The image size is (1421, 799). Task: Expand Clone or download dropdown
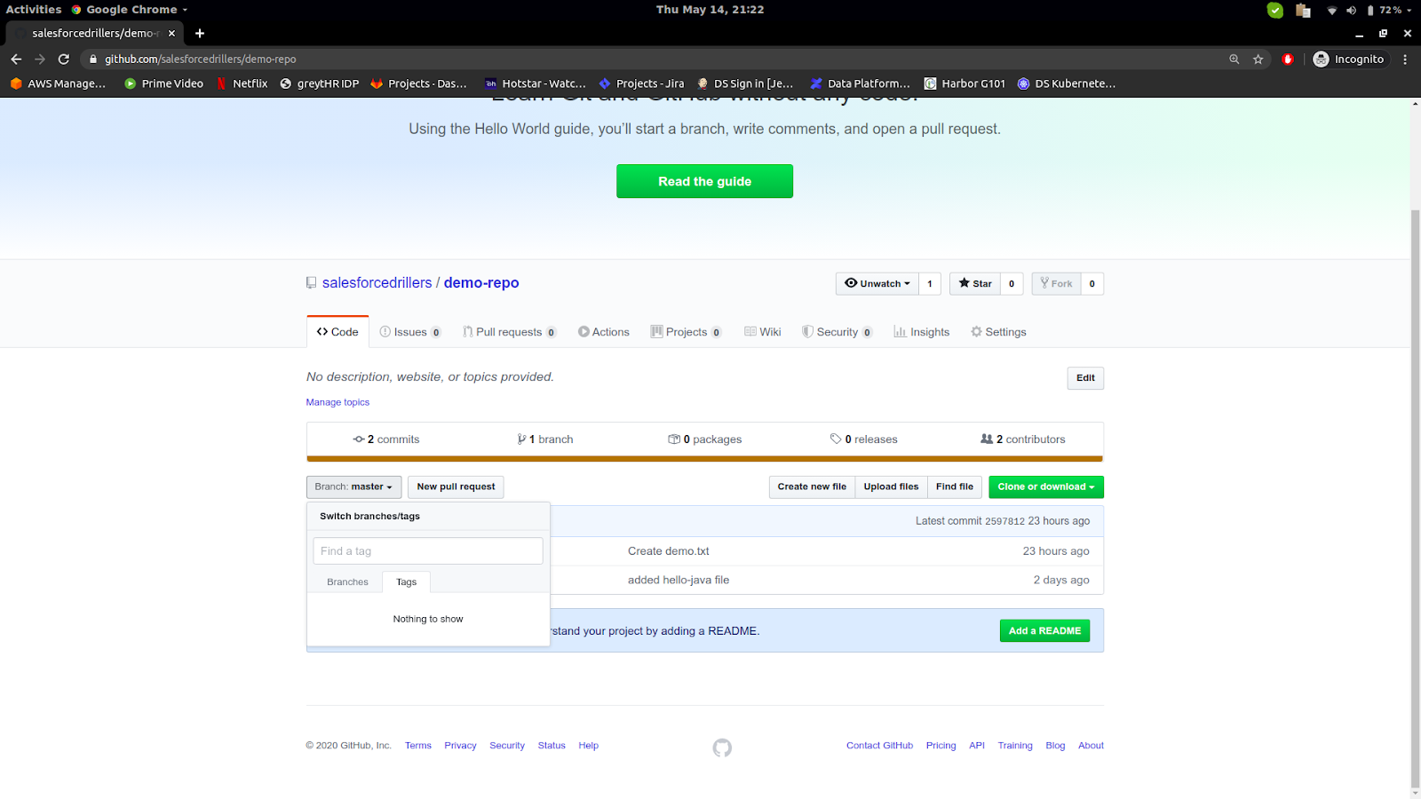(x=1046, y=487)
